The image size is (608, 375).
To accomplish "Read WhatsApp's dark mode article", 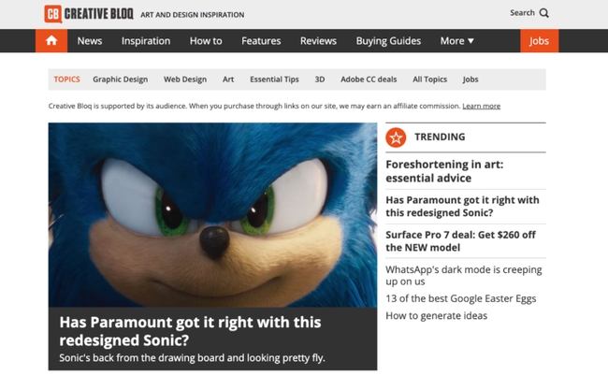I will tap(464, 275).
